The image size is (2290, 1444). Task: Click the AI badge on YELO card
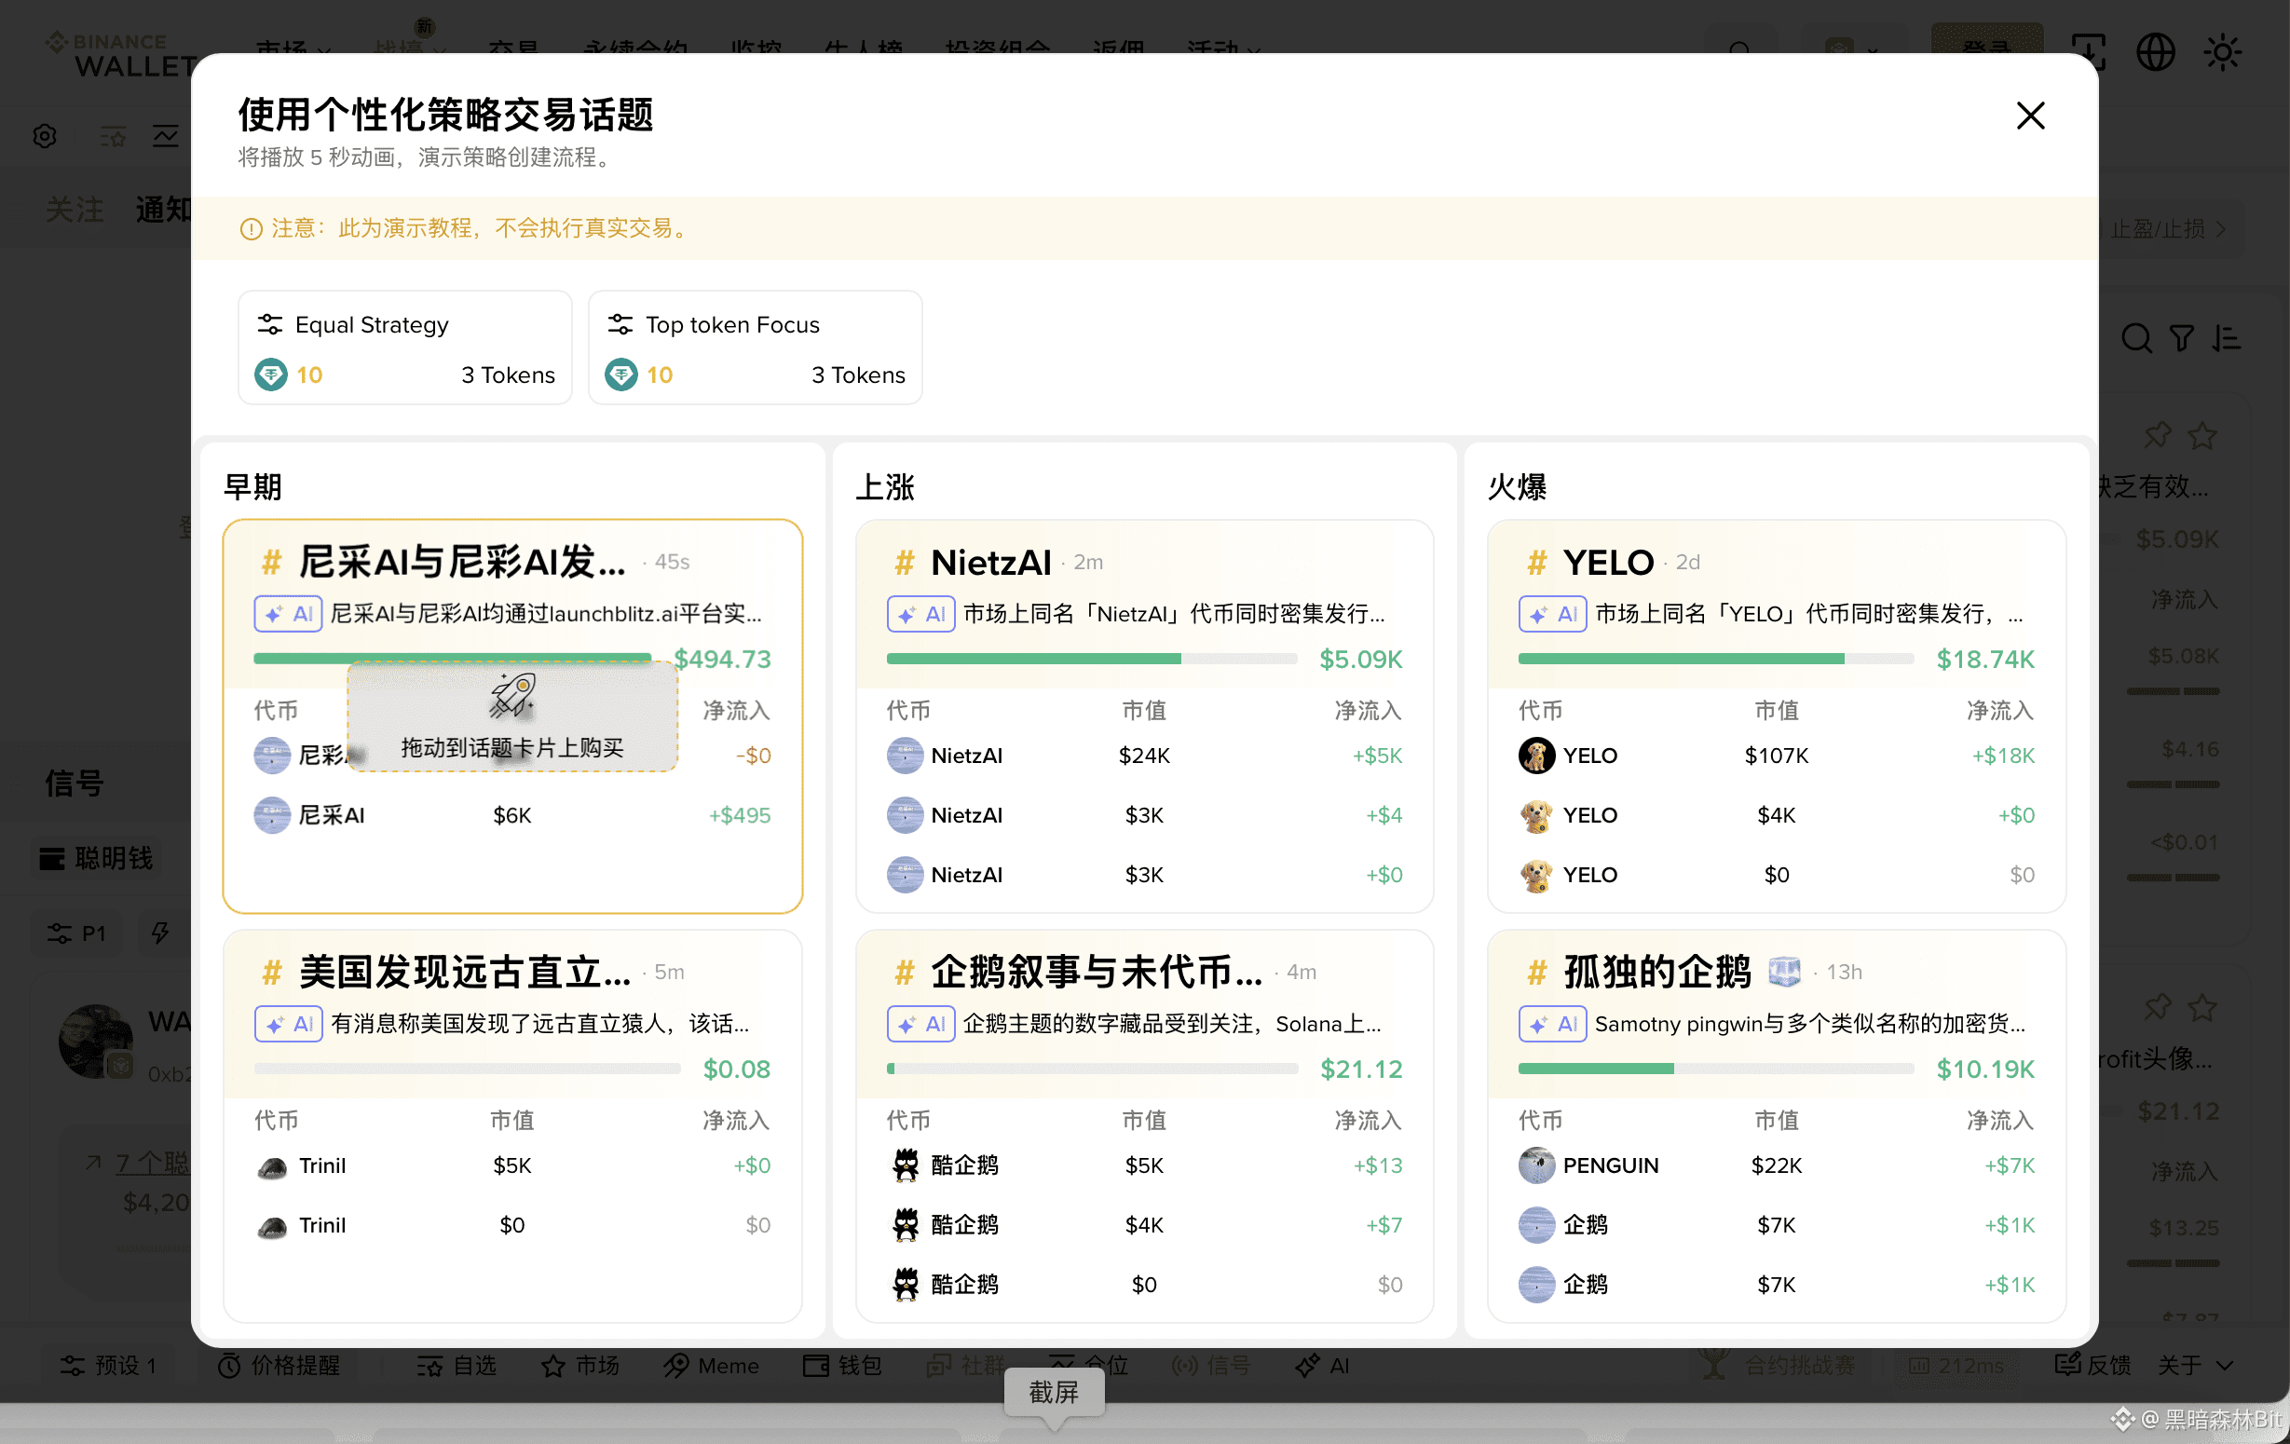(x=1552, y=614)
